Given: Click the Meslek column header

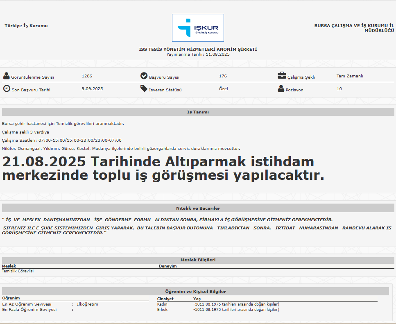Looking at the screenshot, I should pyautogui.click(x=9, y=266).
